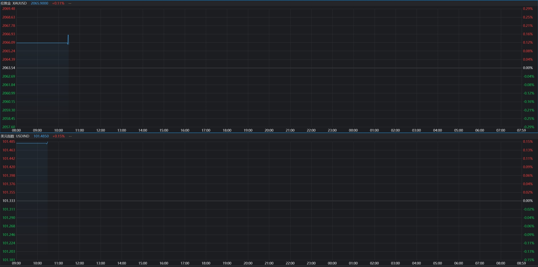Select the 2068.63 price axis label
This screenshot has width=538, height=267.
[x=9, y=17]
